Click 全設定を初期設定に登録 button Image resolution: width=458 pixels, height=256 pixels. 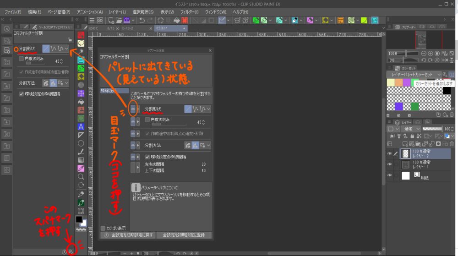(x=184, y=235)
